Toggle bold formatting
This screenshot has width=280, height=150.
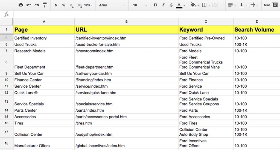(x=156, y=5)
